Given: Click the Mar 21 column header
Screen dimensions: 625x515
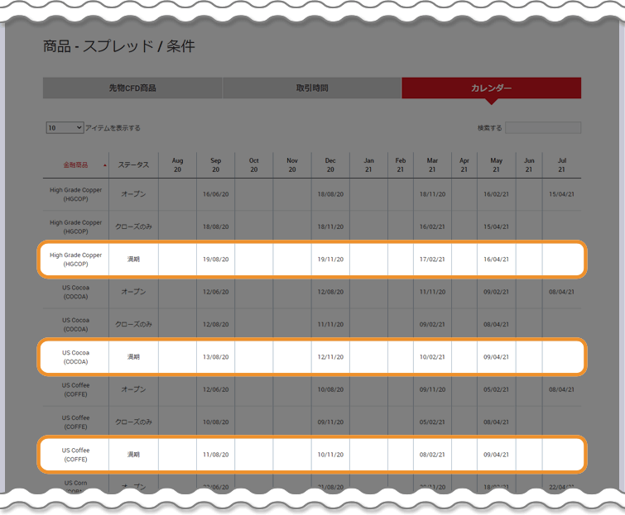Looking at the screenshot, I should click(432, 165).
